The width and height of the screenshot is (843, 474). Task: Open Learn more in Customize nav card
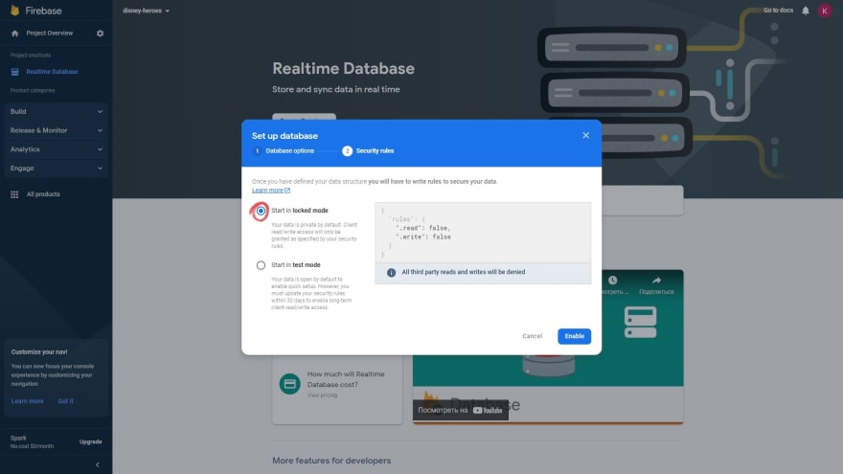click(x=28, y=401)
